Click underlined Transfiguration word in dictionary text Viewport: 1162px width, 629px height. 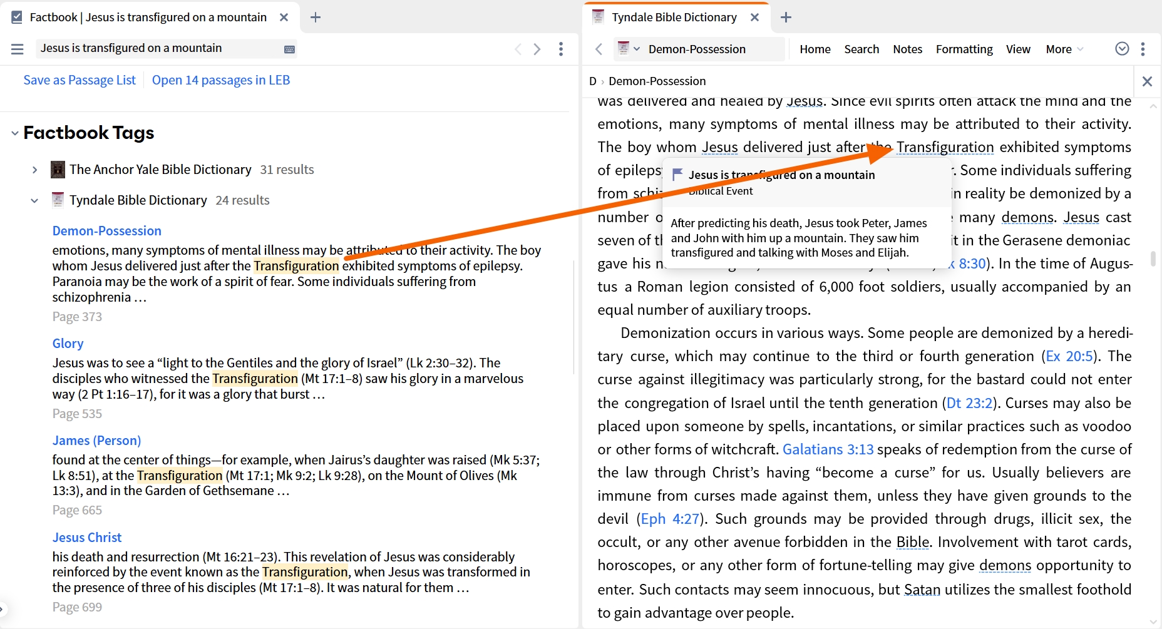(x=945, y=147)
